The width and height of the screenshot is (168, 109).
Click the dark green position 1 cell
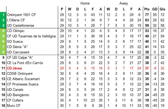[x=3, y=15]
